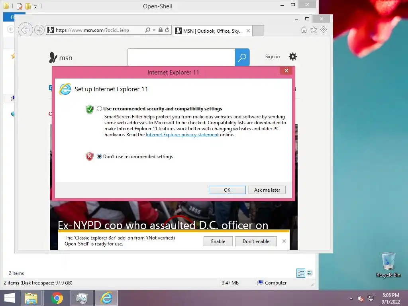The width and height of the screenshot is (408, 306).
Task: Open the Quick Access Toolbar dropdown in Open-Shell window
Action: [35, 6]
